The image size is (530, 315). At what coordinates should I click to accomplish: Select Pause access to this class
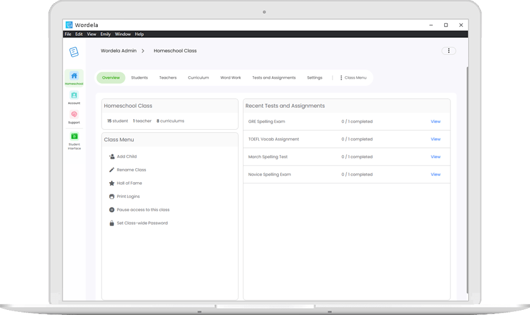click(x=143, y=210)
